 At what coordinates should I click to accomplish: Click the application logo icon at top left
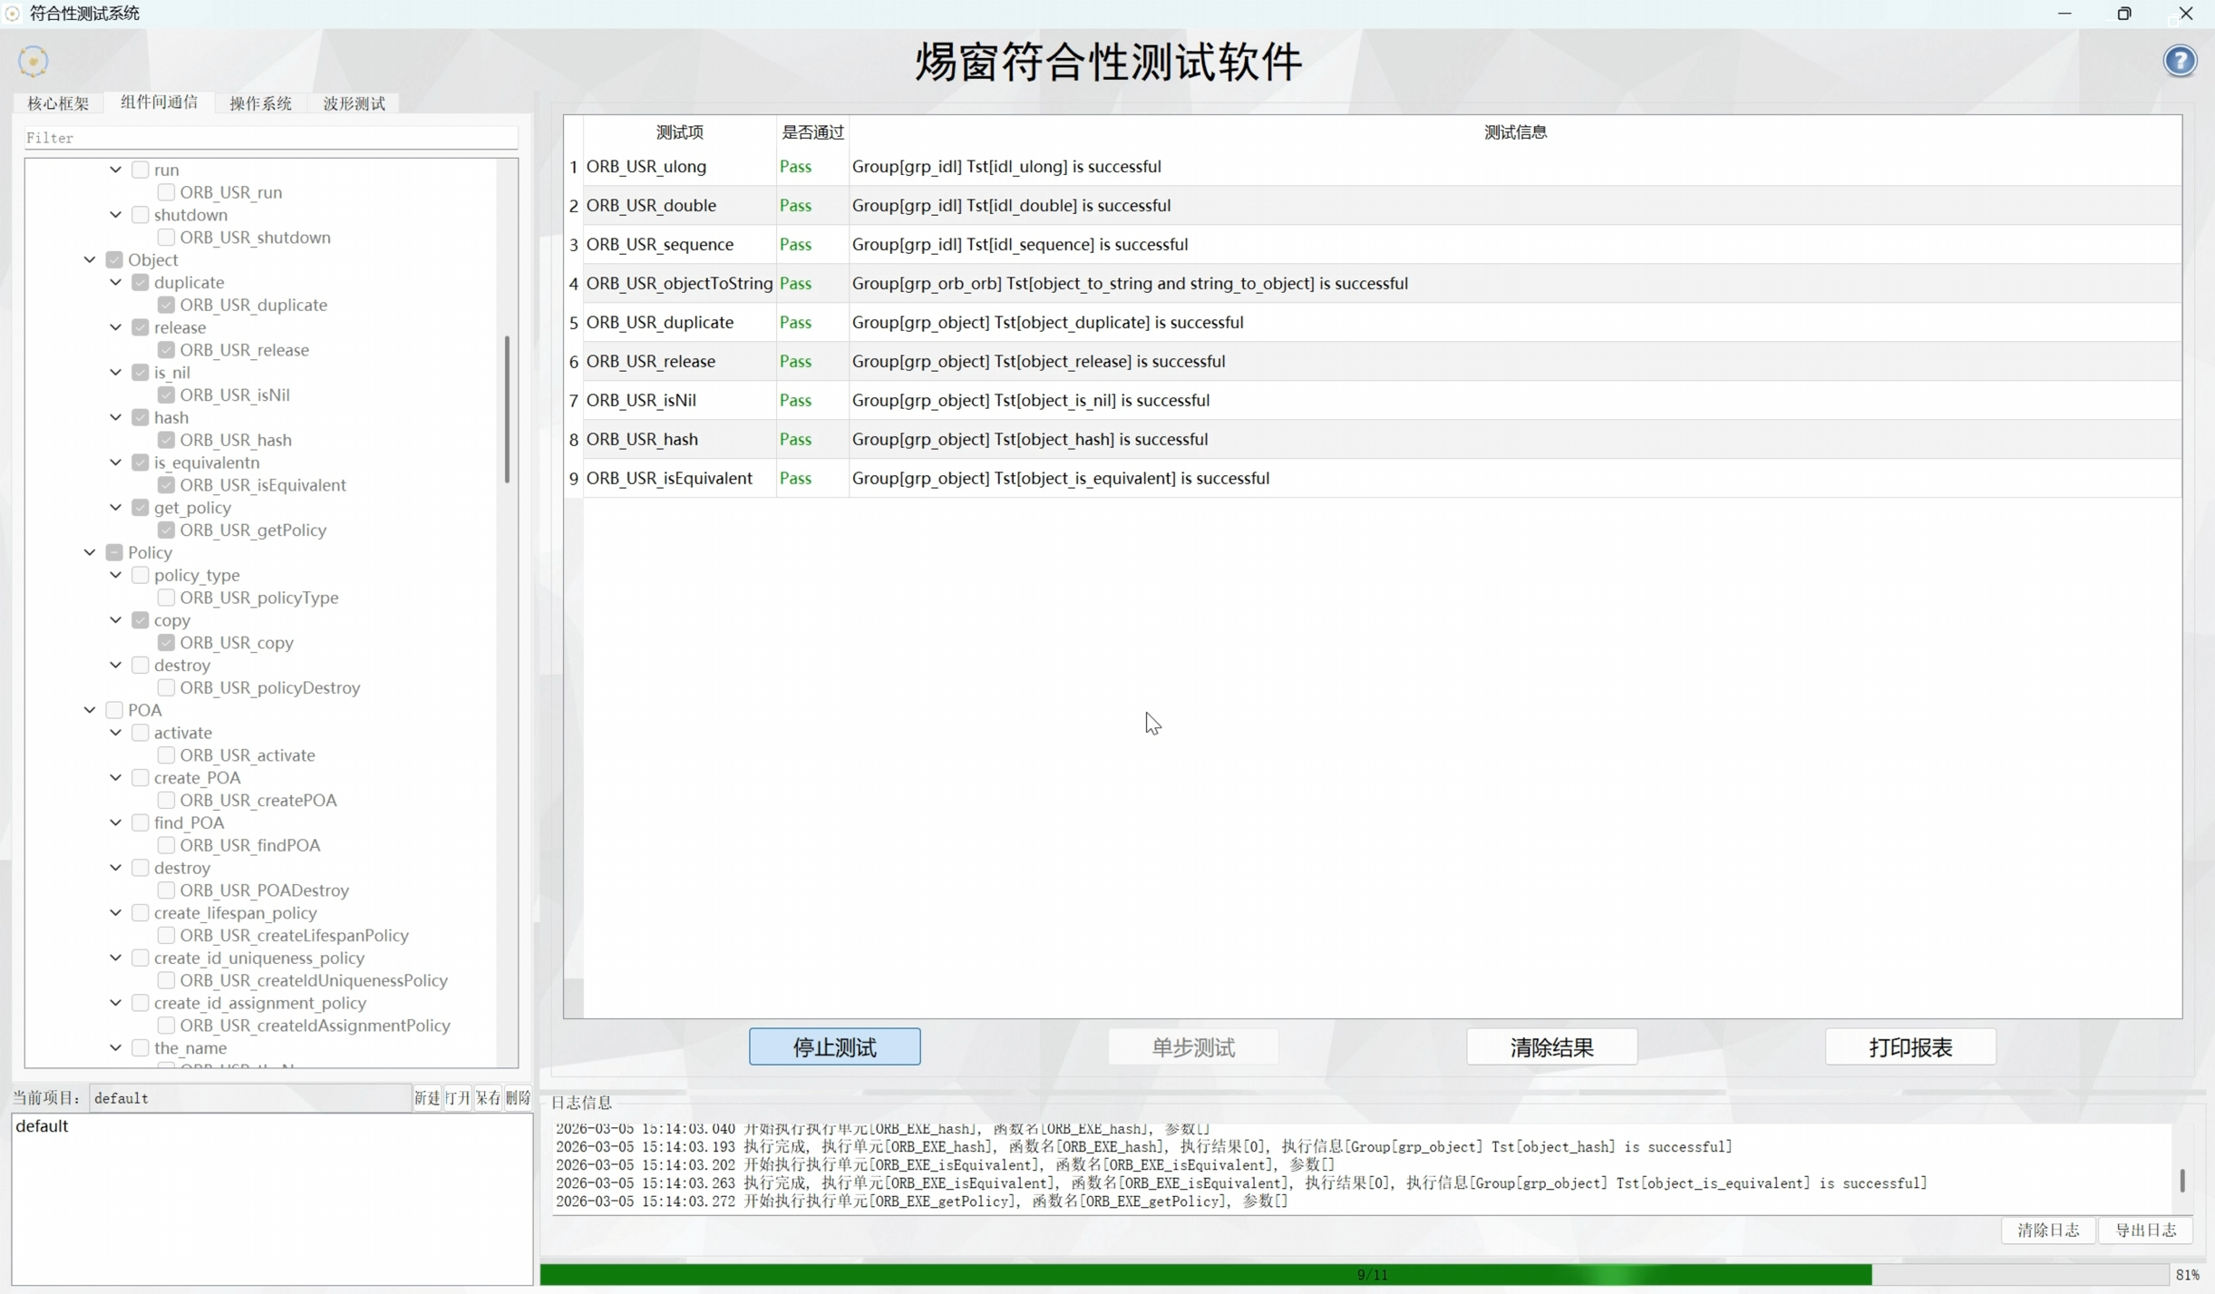point(33,61)
